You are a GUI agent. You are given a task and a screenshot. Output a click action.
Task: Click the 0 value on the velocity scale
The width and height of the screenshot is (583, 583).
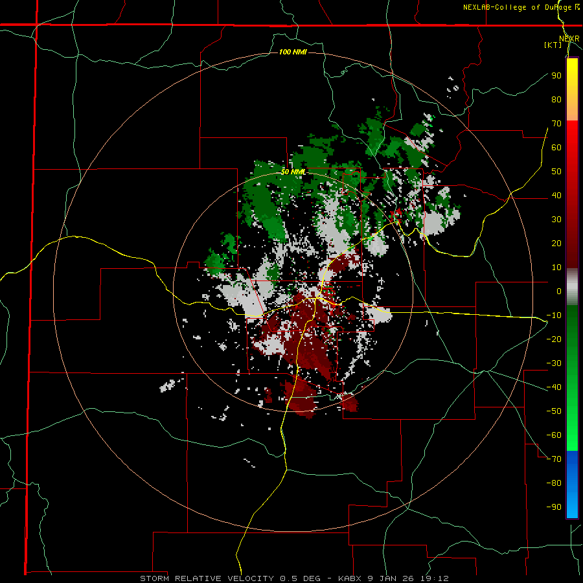tap(559, 291)
